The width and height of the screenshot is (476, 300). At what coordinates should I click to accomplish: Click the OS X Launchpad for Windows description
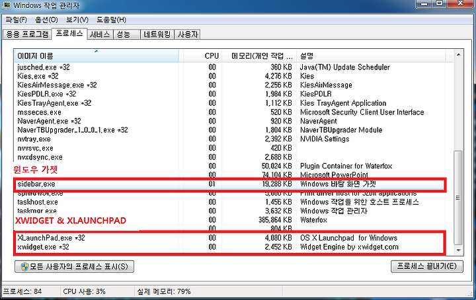[348, 238]
